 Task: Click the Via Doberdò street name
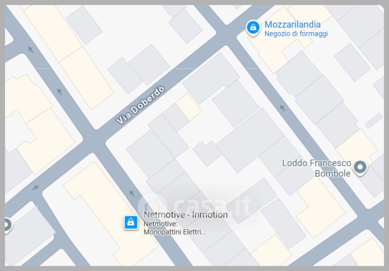(x=140, y=105)
